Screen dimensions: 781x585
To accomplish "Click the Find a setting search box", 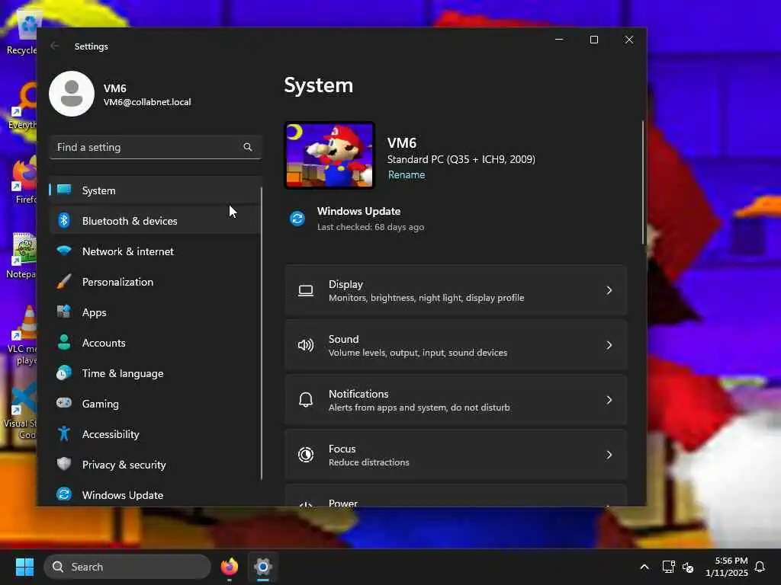I will click(x=156, y=147).
